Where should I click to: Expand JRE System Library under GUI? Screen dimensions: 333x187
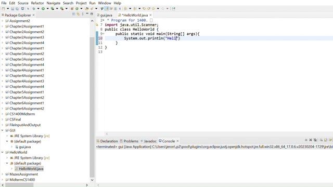coord(7,136)
